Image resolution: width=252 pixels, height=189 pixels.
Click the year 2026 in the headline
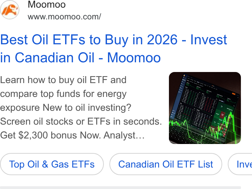(x=162, y=39)
